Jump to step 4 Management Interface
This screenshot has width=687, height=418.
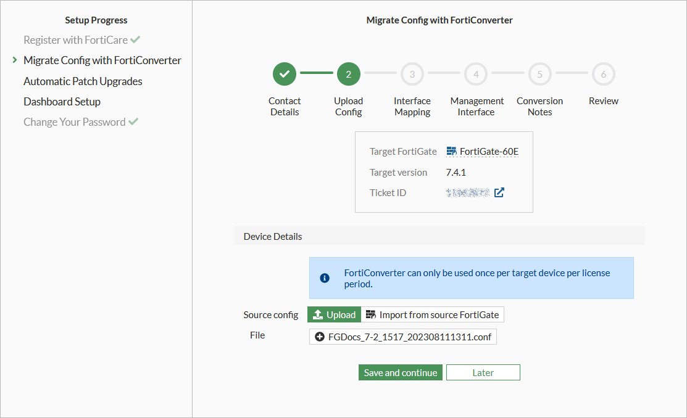[x=476, y=75]
